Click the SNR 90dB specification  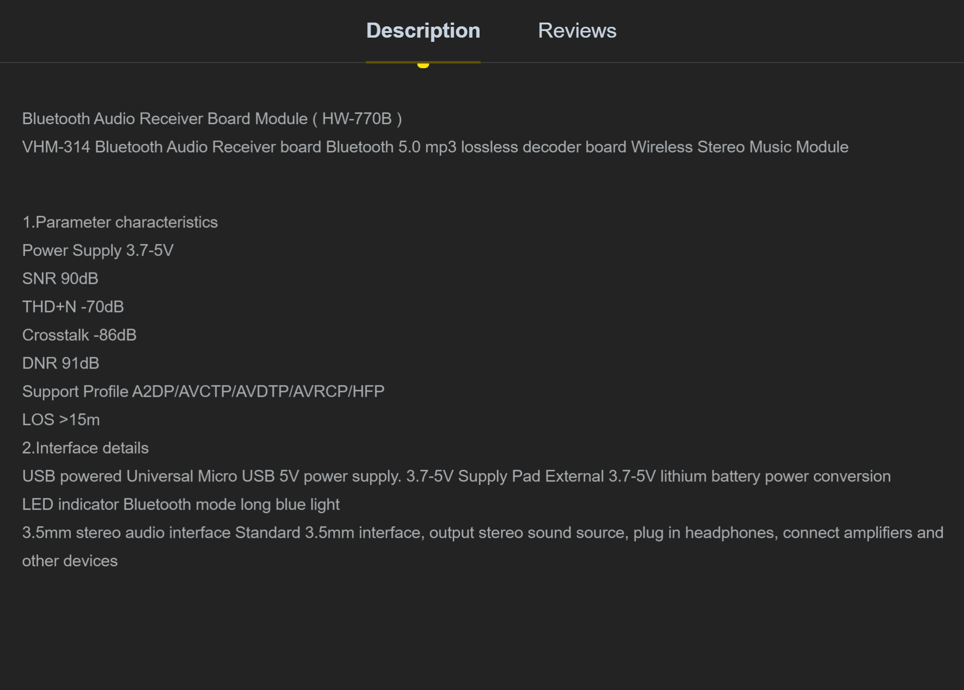[60, 279]
